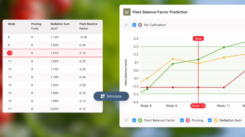
Task: Select the Week 9 axis label
Action: click(x=171, y=106)
